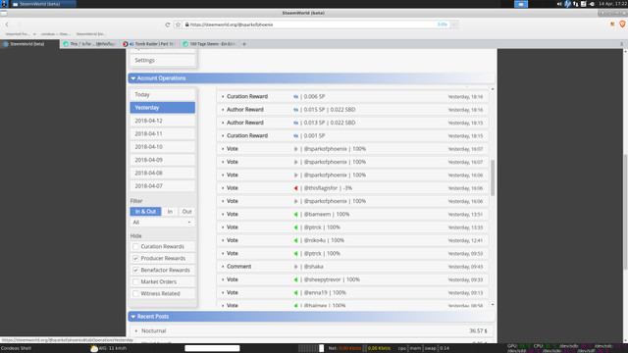Select the 2018-04-09 date tab

coord(162,160)
